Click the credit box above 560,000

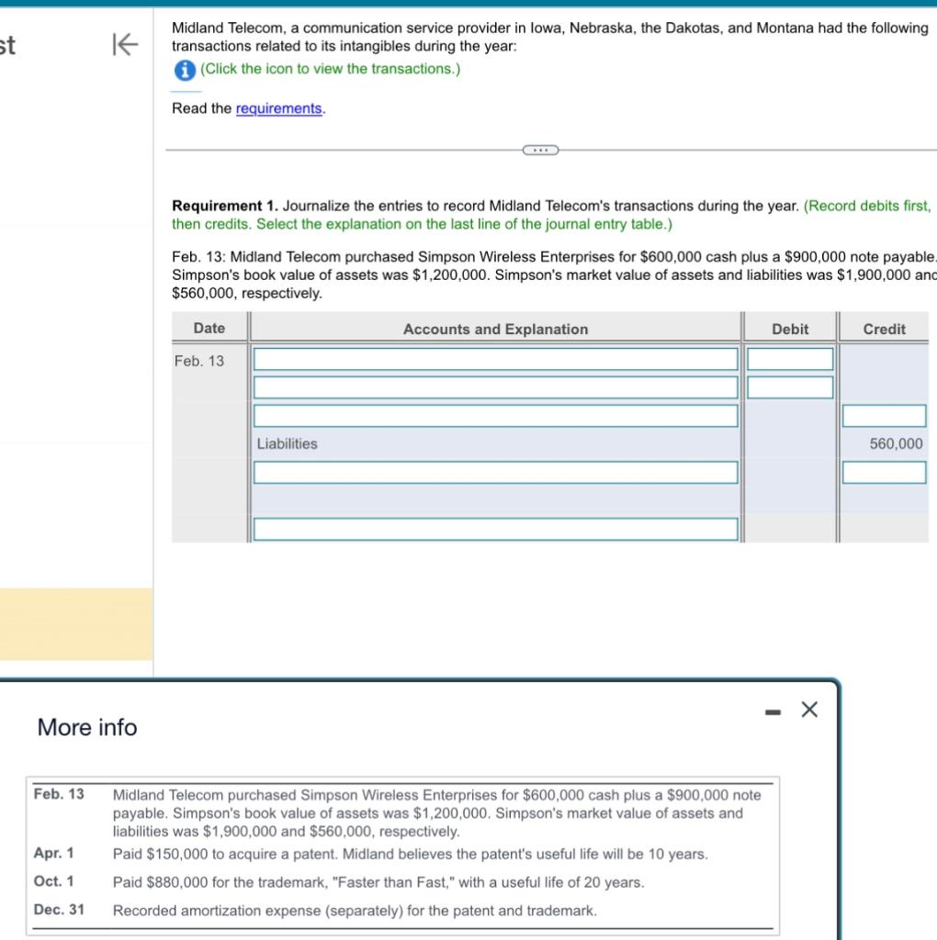tap(884, 416)
